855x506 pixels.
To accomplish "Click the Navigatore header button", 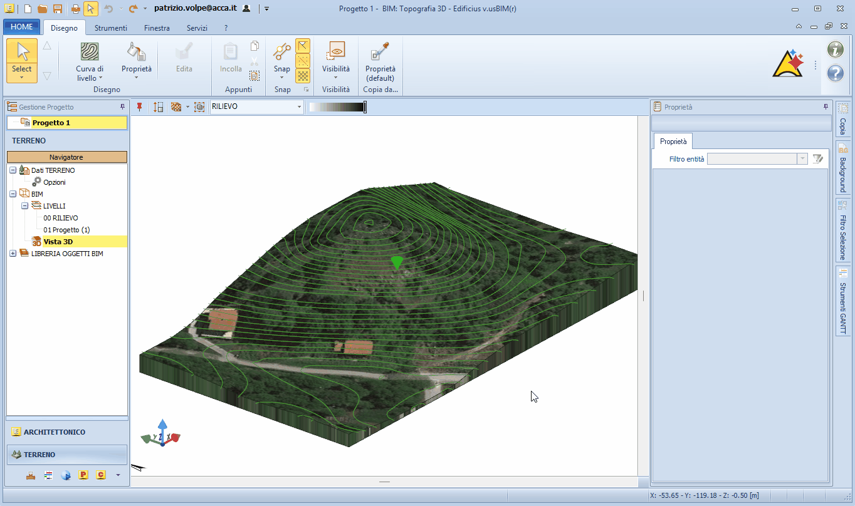I will point(66,157).
